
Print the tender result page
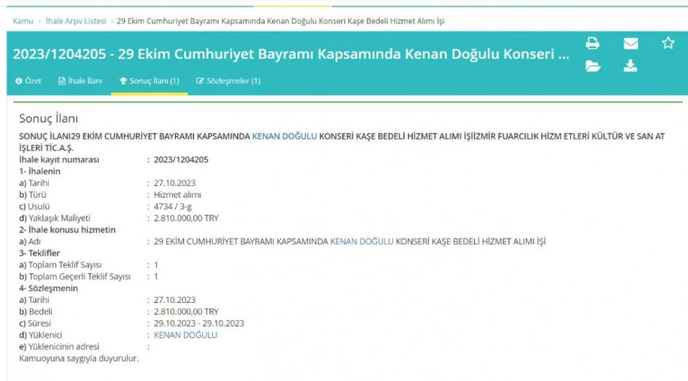tap(592, 44)
